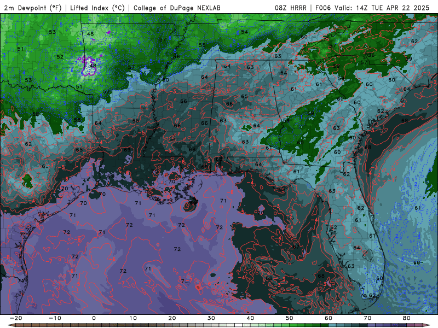Click the 'F006 Valid: 14Z TUE APR 22 2025' text

point(372,8)
